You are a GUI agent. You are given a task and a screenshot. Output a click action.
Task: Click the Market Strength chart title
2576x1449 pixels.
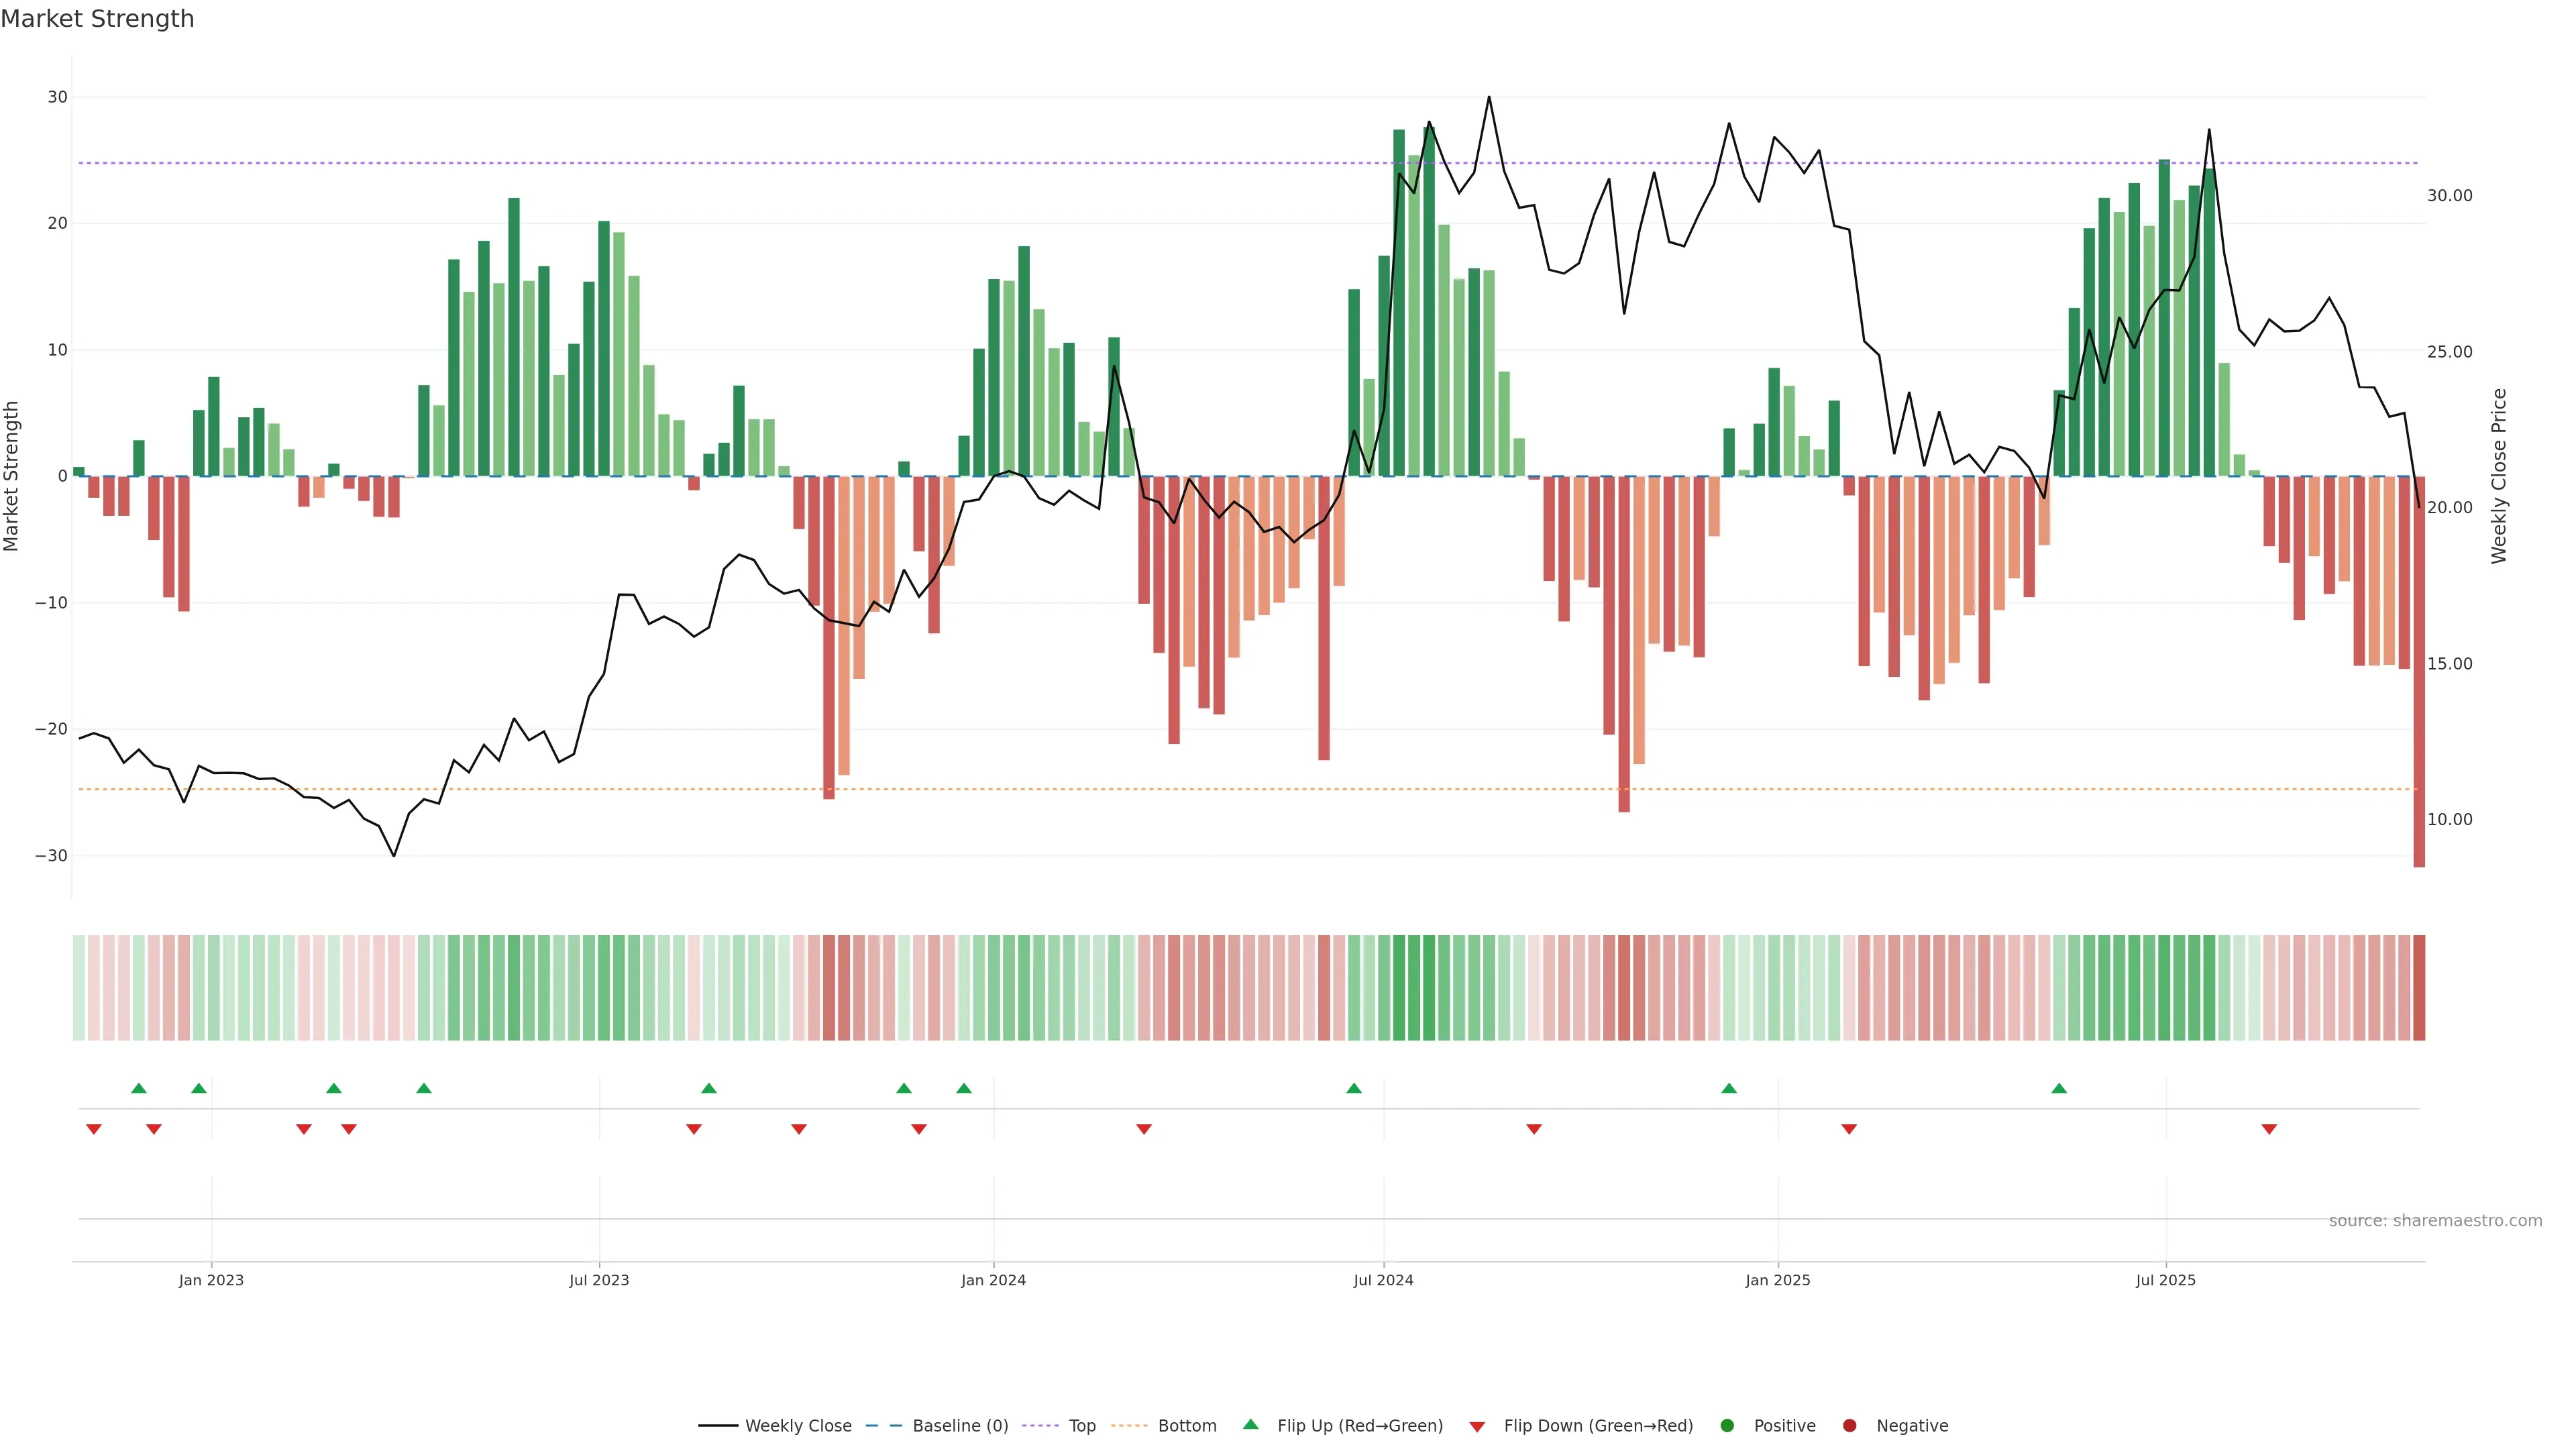pos(97,19)
